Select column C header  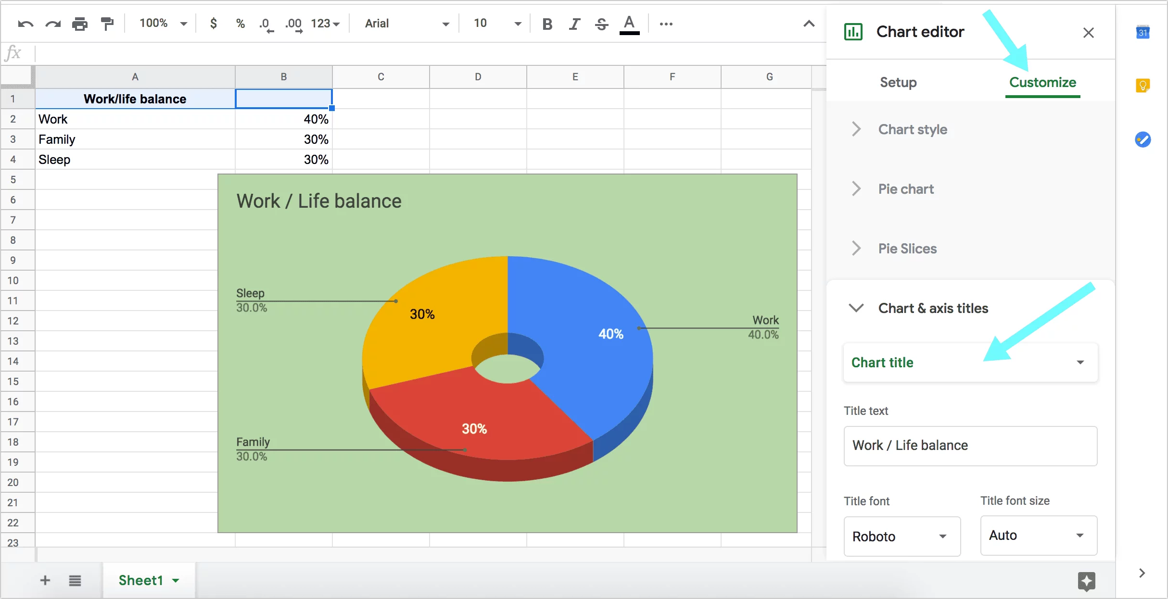pos(381,77)
